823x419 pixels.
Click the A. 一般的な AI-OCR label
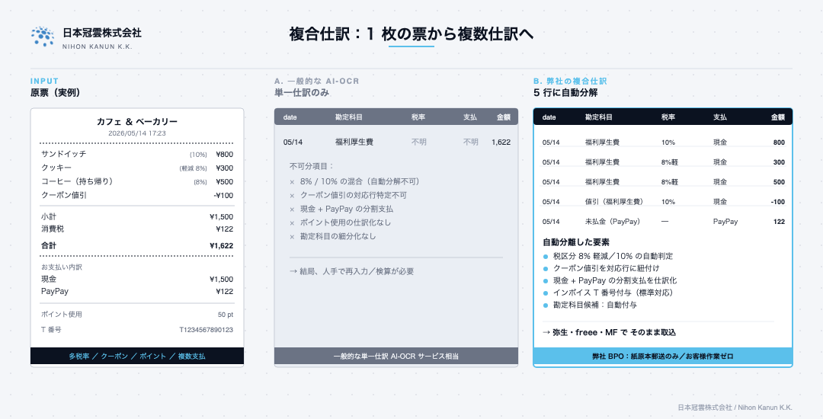(x=316, y=81)
